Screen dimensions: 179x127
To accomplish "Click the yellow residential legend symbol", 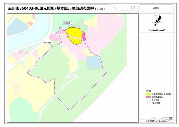I will pyautogui.click(x=149, y=94).
